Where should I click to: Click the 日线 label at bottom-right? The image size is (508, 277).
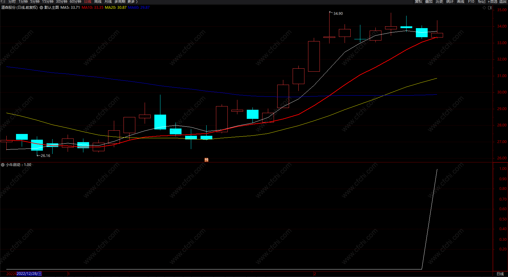pyautogui.click(x=500, y=274)
